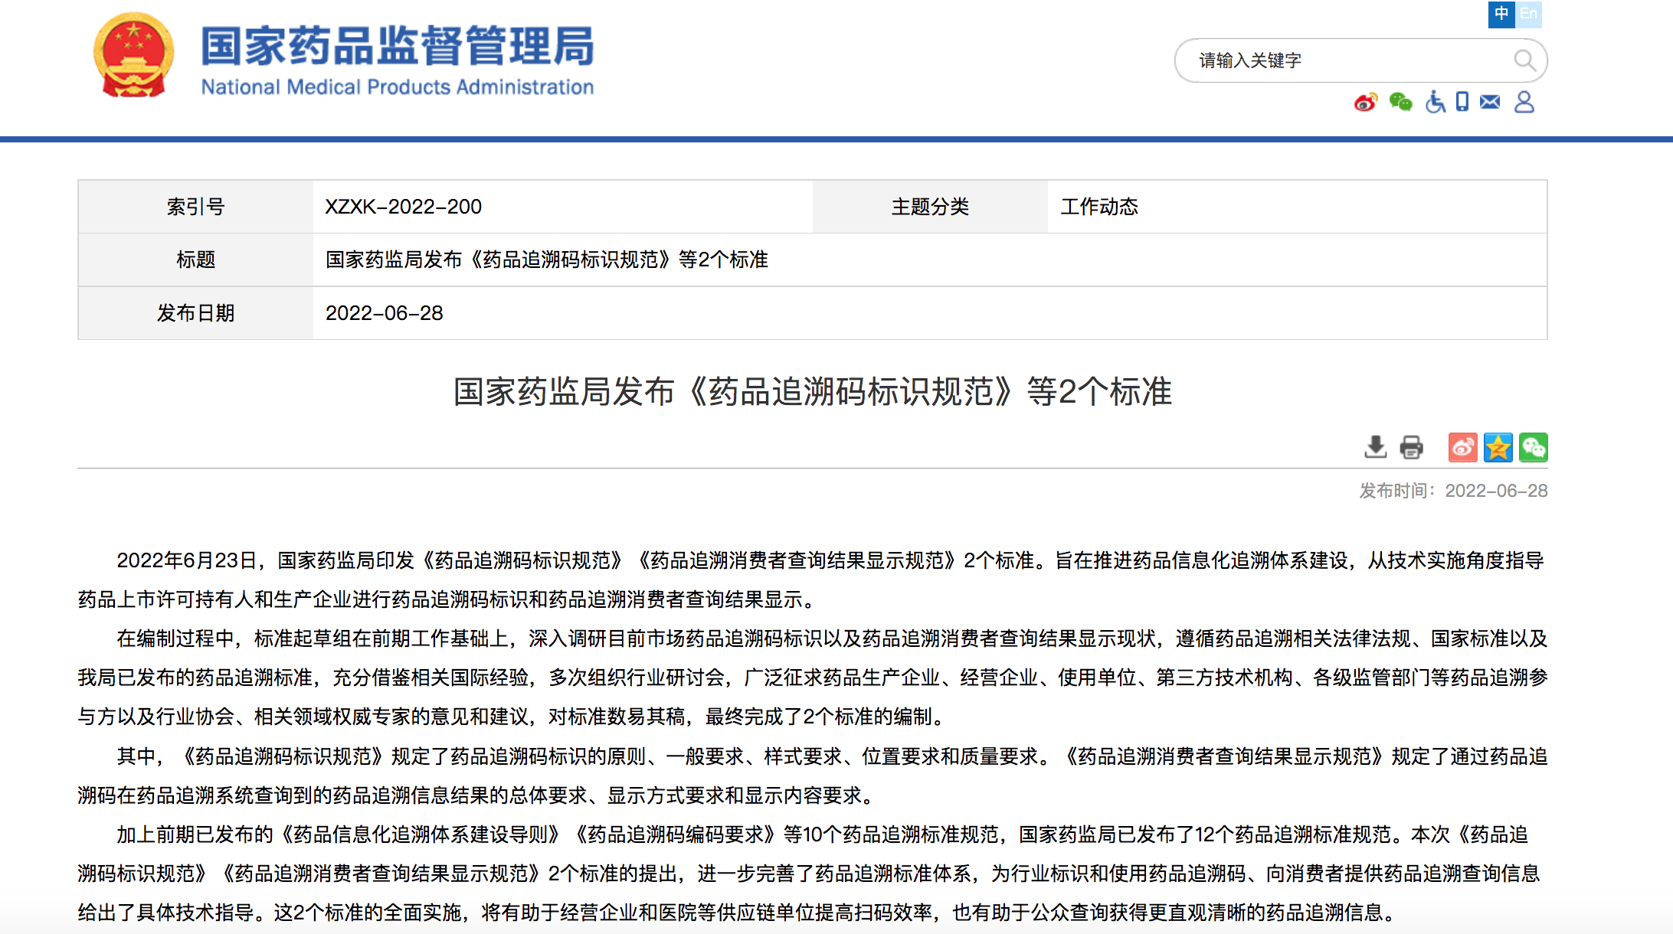Click the mobile phone icon

(1462, 102)
